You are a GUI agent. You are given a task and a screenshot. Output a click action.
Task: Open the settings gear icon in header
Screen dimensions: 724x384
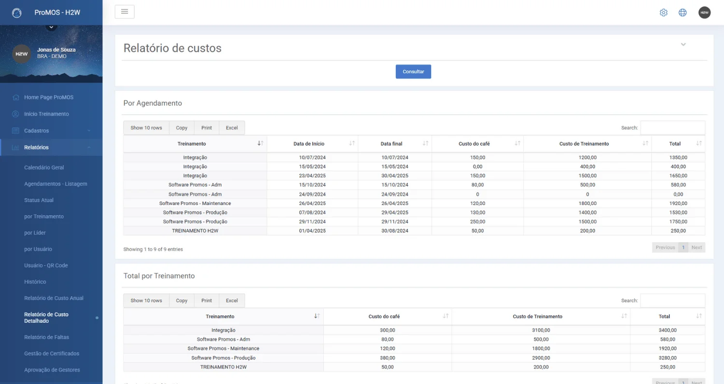[x=663, y=13]
